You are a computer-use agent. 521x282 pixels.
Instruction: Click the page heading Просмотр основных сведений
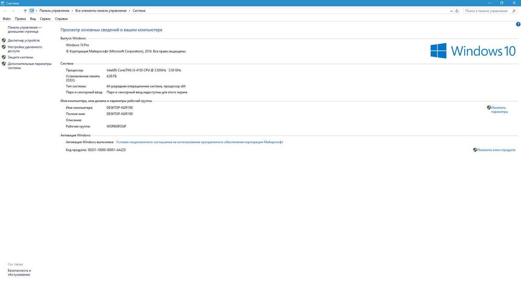[x=111, y=30]
